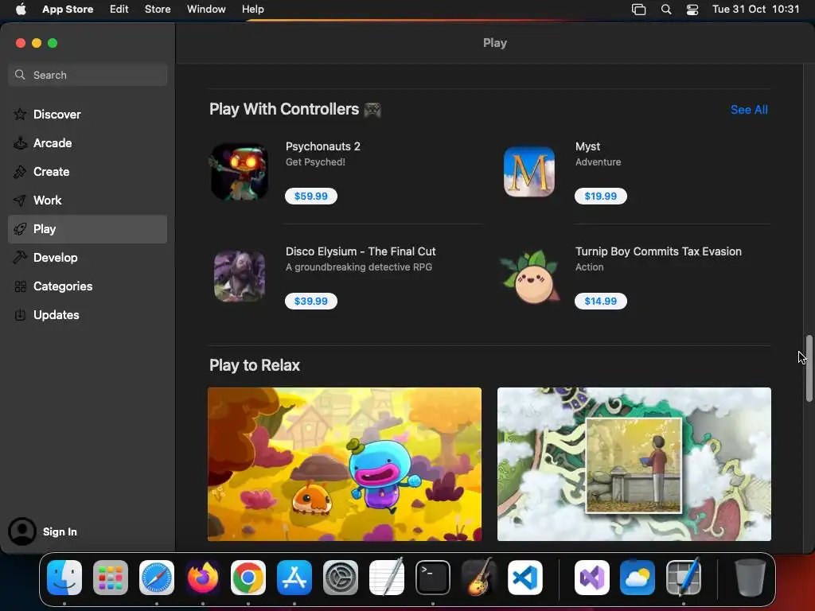Open the Disco Elysium app icon

[x=240, y=276]
